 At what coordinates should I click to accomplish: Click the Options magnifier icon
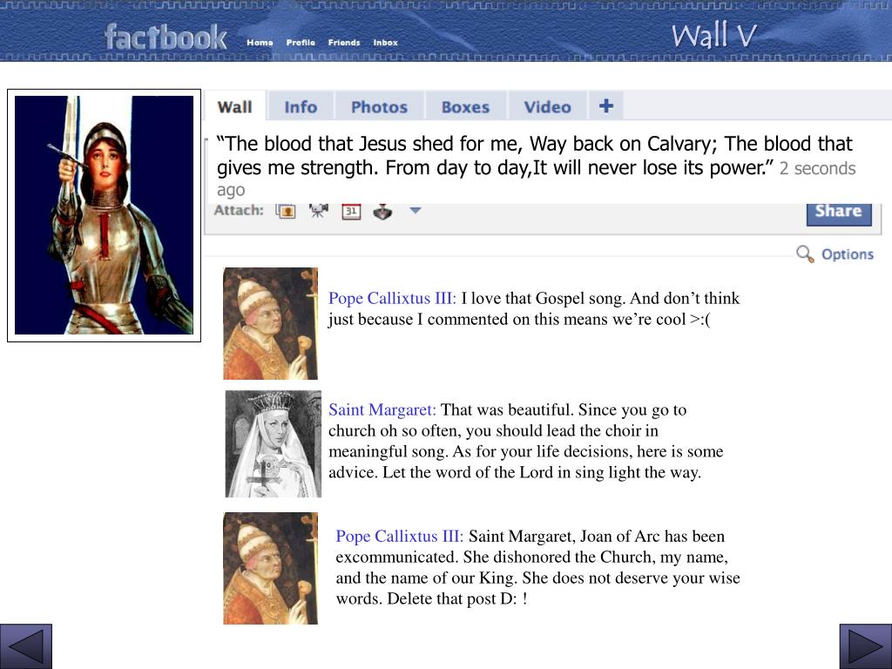pyautogui.click(x=805, y=253)
